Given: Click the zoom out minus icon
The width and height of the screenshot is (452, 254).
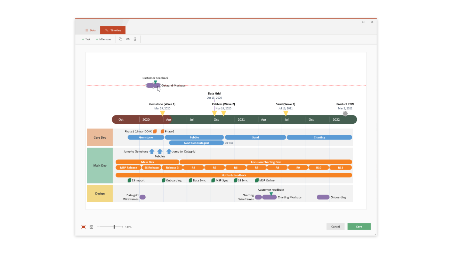Looking at the screenshot, I should 98,227.
